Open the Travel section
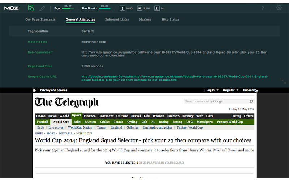This screenshot has height=181, width=289. point(136,116)
